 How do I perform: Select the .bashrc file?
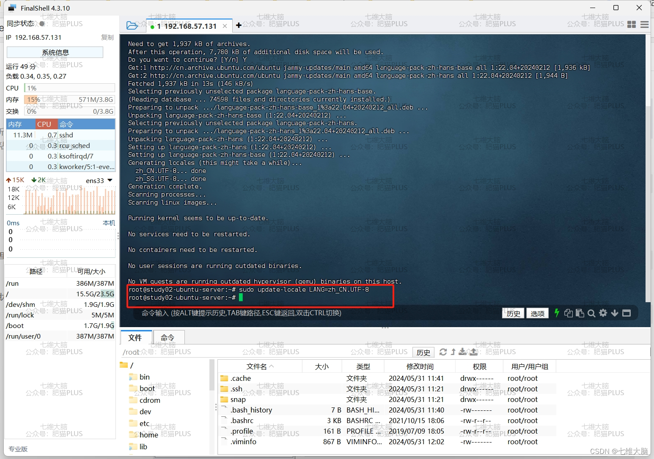click(387, 421)
